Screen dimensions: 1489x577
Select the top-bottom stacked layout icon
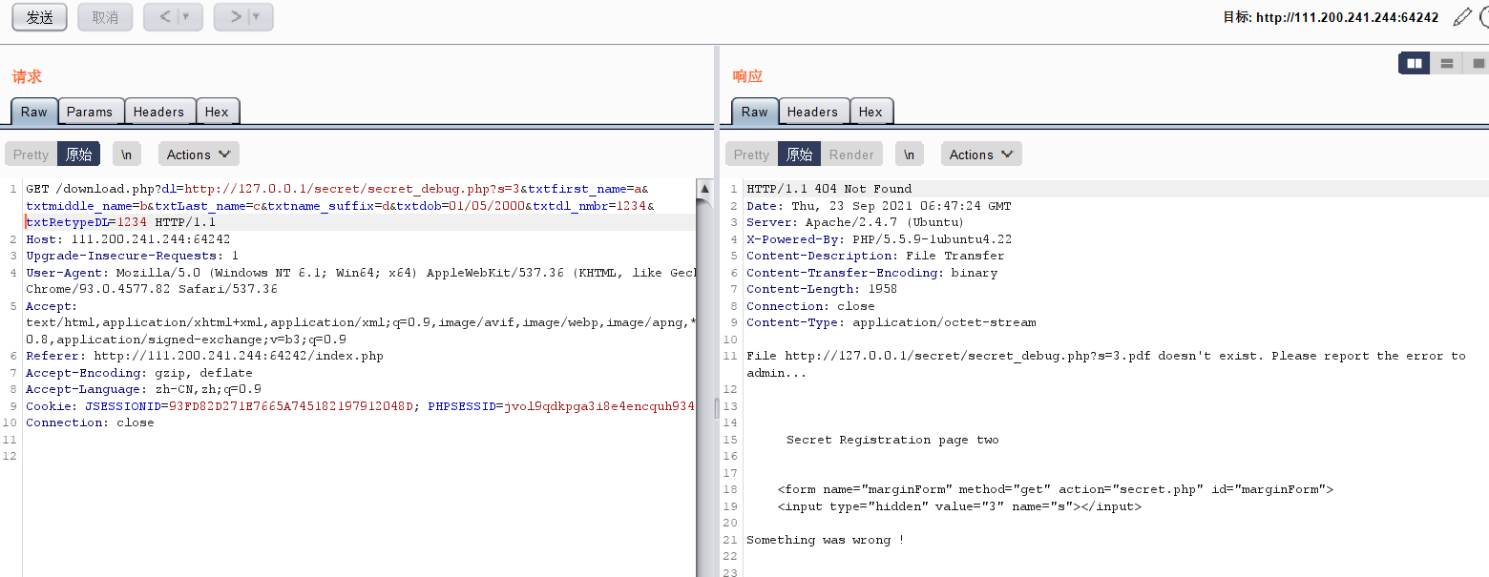pyautogui.click(x=1447, y=63)
